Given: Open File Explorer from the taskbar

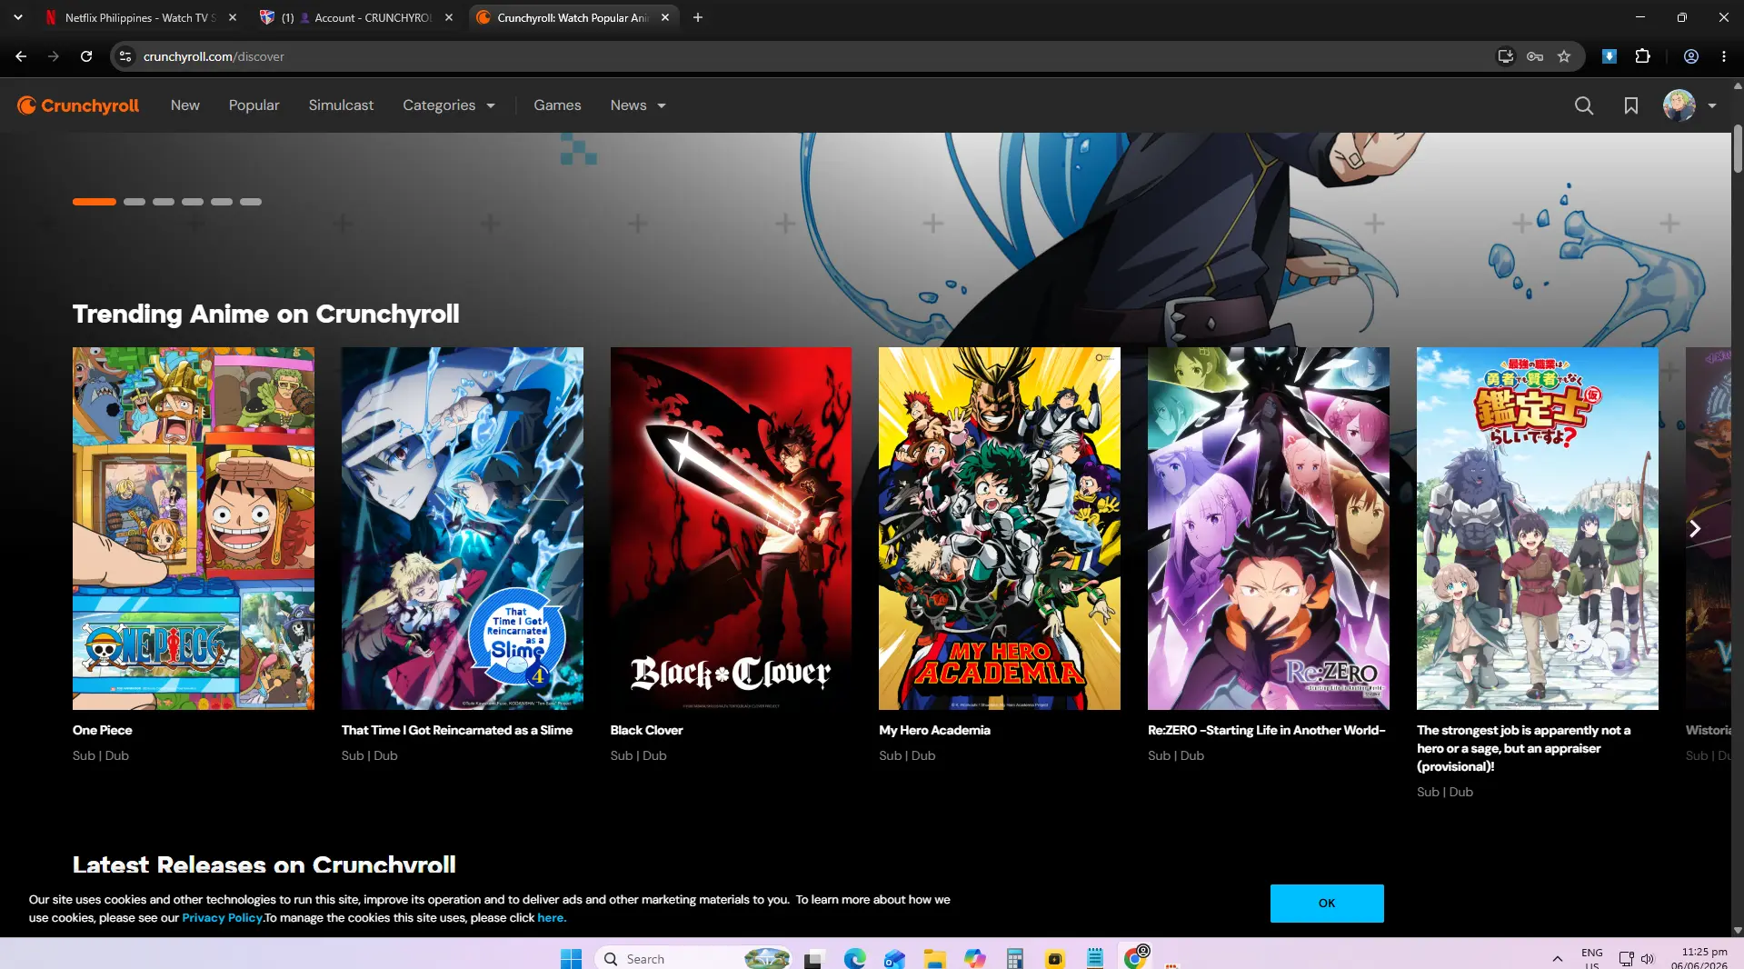Looking at the screenshot, I should click(x=934, y=958).
